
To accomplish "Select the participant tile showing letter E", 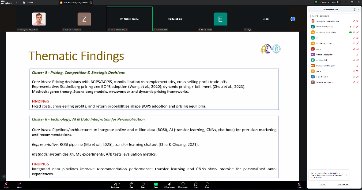I will tap(220, 19).
